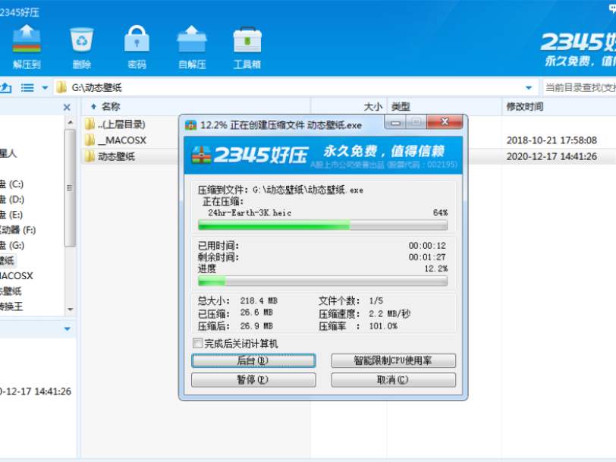
Task: Click the up-directory arrow icon
Action: [5, 87]
